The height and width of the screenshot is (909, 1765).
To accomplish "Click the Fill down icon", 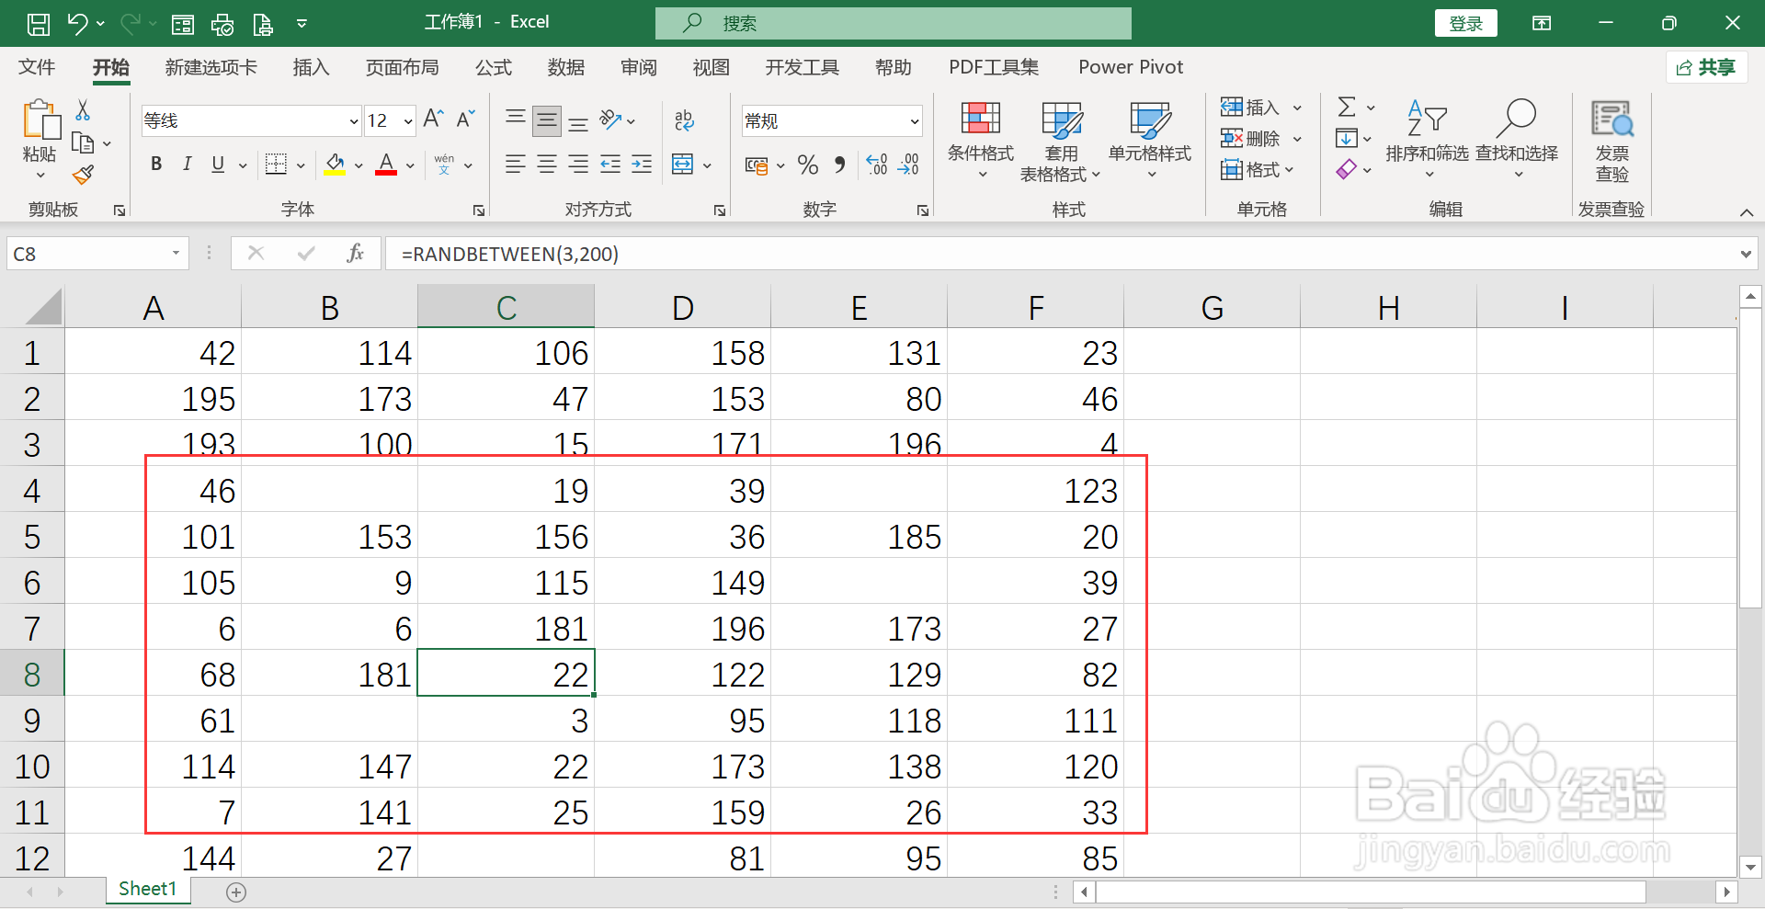I will (x=1347, y=139).
